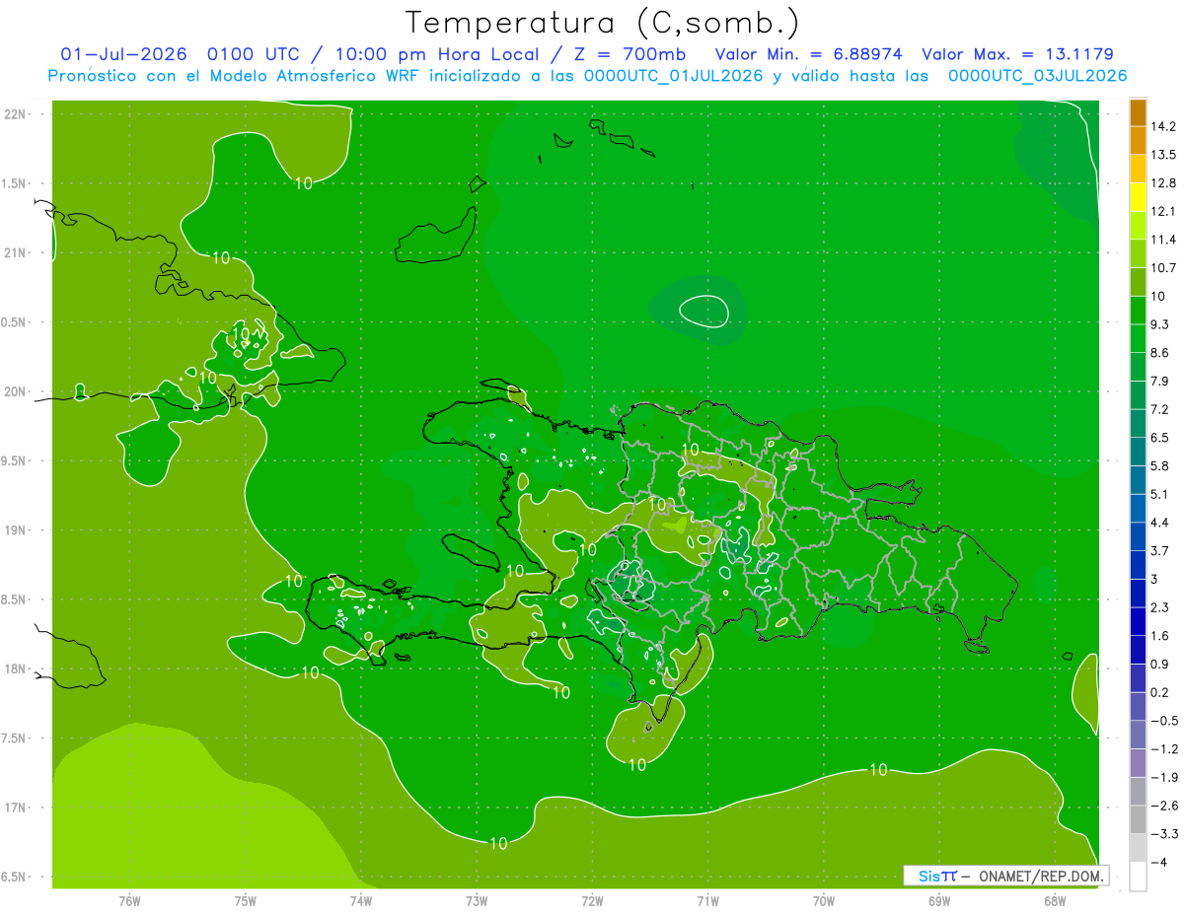
Task: Pick the gray swatch between -3.3 and -2.6
Action: [1138, 819]
